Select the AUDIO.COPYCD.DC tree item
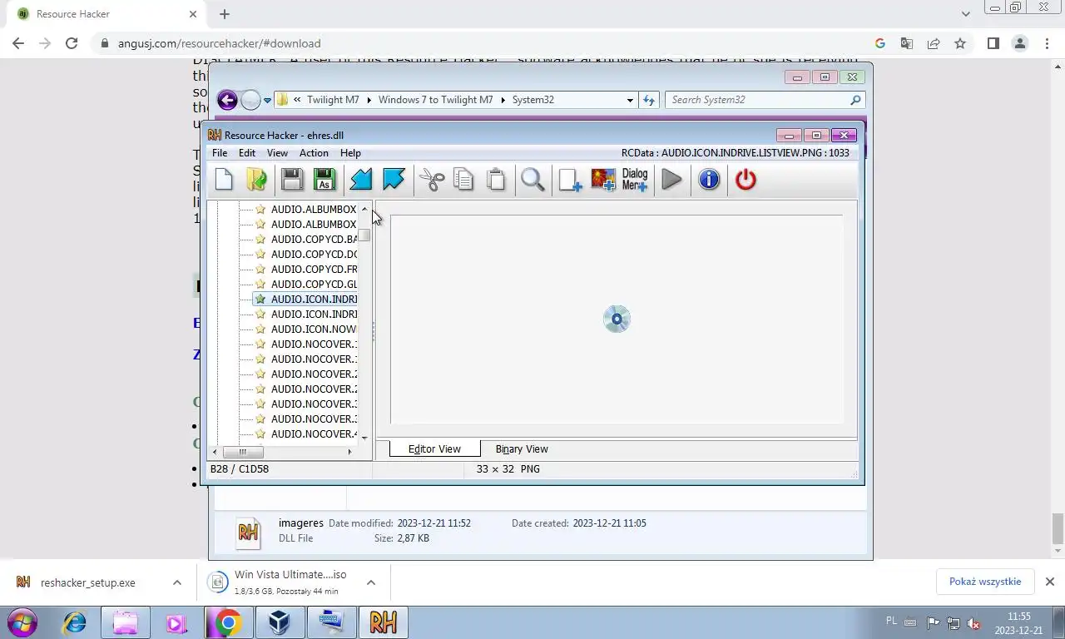The width and height of the screenshot is (1065, 639). click(314, 254)
